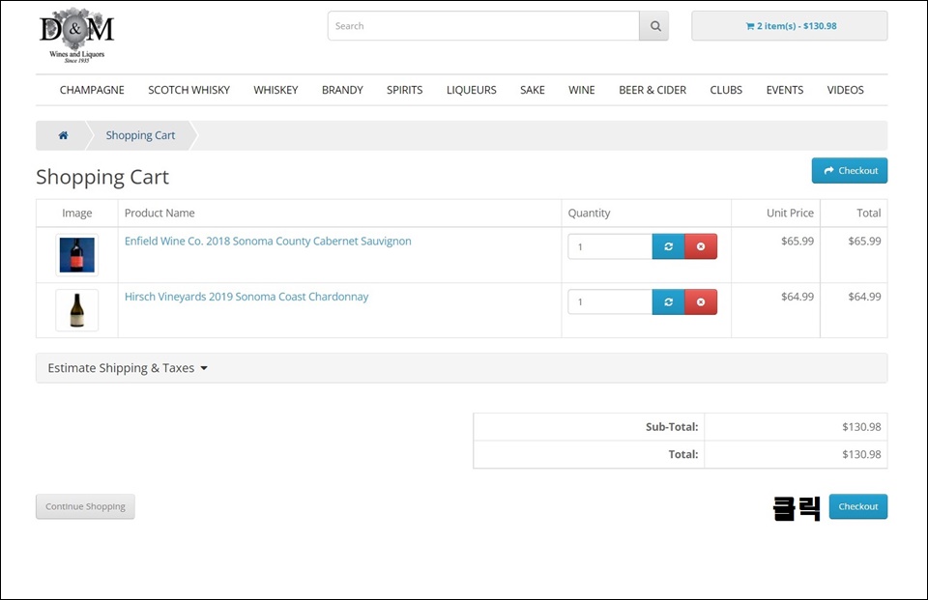Click quantity field for Hirsch Chardonnay
The image size is (928, 600).
tap(610, 301)
